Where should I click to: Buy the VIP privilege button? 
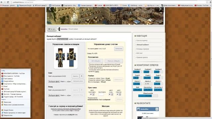[x=96, y=61]
